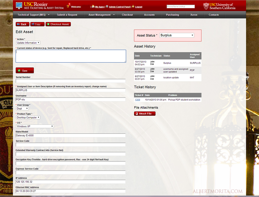Click into the Phone/Name Lookup field
259x197 pixels.
coord(180,6)
